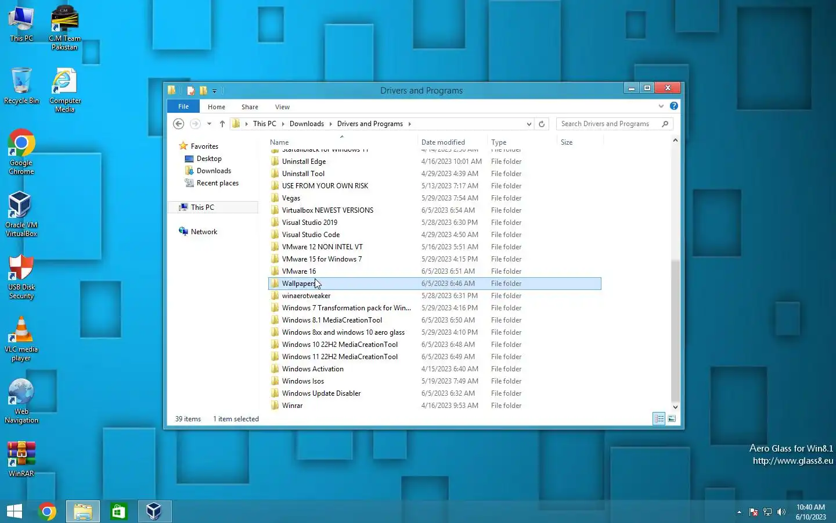Open Chrome from the taskbar

point(47,511)
